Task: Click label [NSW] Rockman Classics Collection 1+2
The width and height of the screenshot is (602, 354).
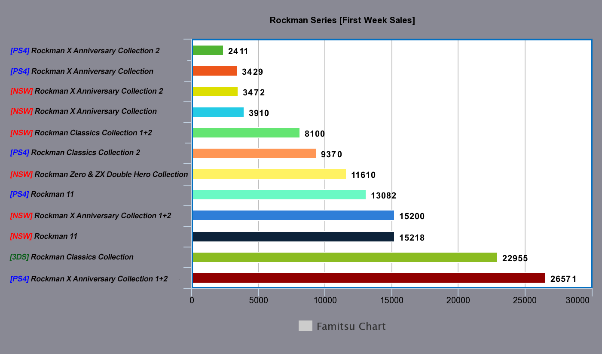Action: coord(81,133)
